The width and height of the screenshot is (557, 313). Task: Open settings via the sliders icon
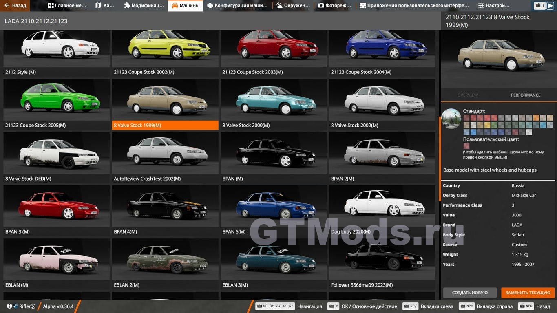click(481, 6)
